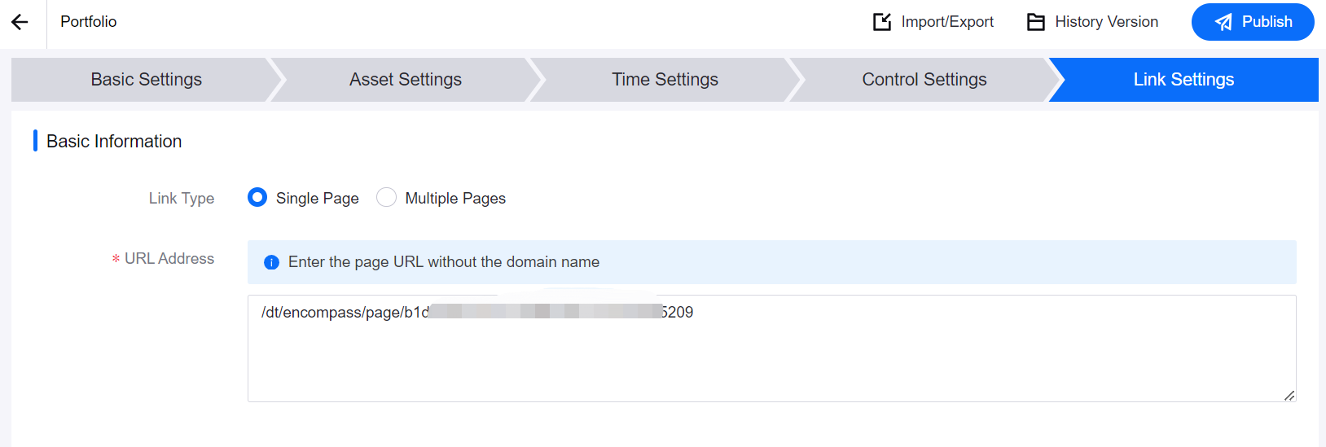
Task: Click the Import/Export text label
Action: click(947, 22)
